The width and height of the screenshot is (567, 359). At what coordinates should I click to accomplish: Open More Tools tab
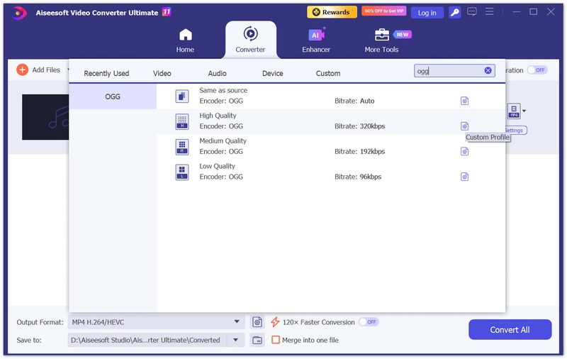pos(381,40)
